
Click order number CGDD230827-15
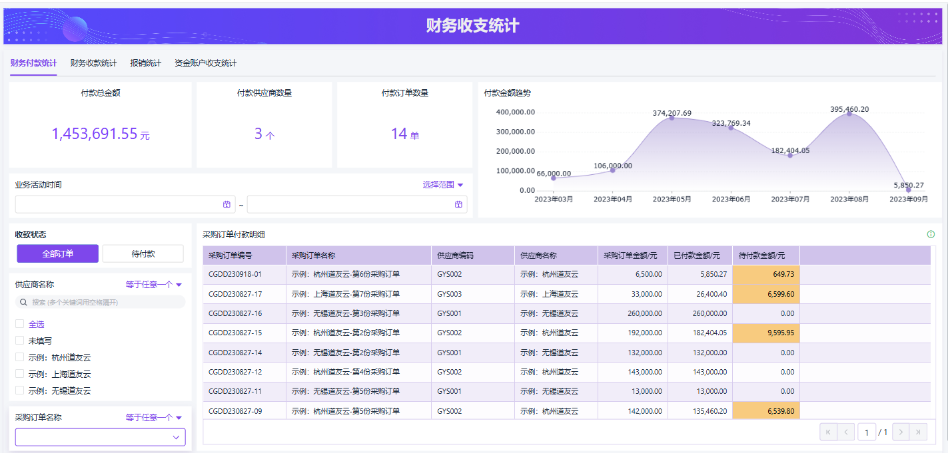(x=235, y=333)
